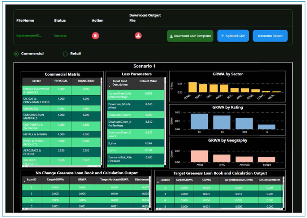The width and height of the screenshot is (307, 218).
Task: Click the BBB bar in GRWA by Rating
Action: (x=244, y=124)
